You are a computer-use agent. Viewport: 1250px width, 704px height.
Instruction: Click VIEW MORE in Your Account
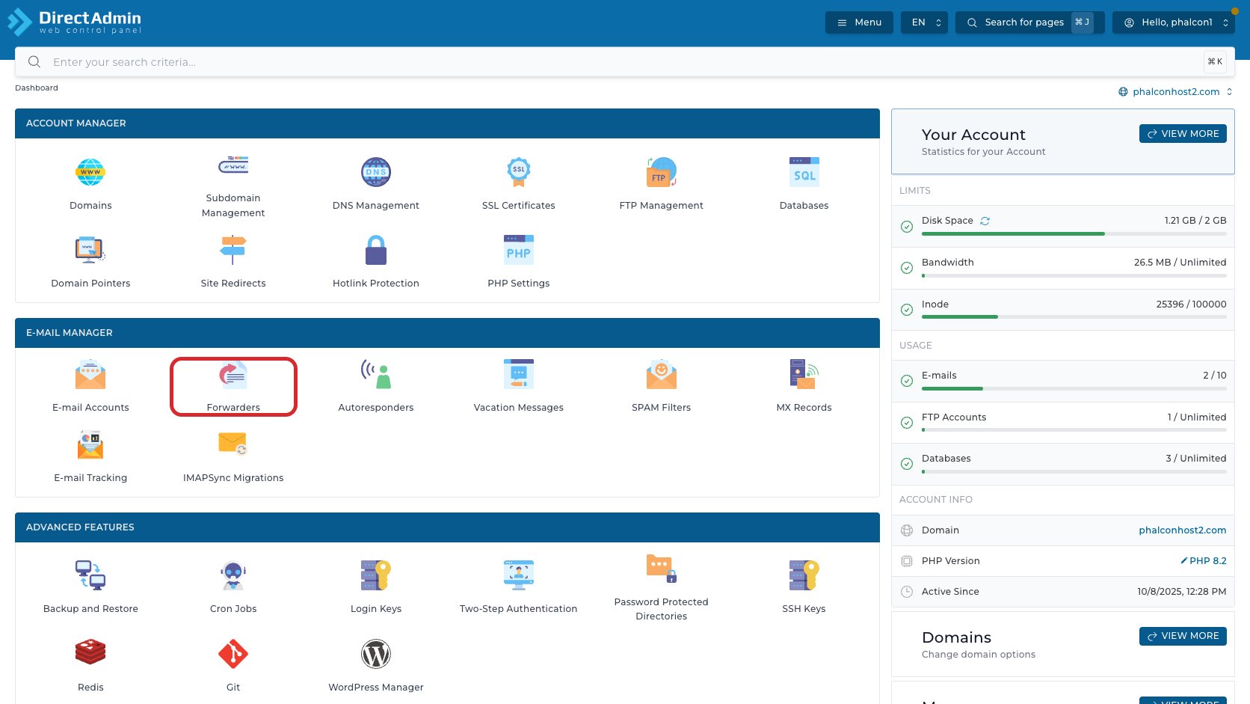pos(1183,134)
